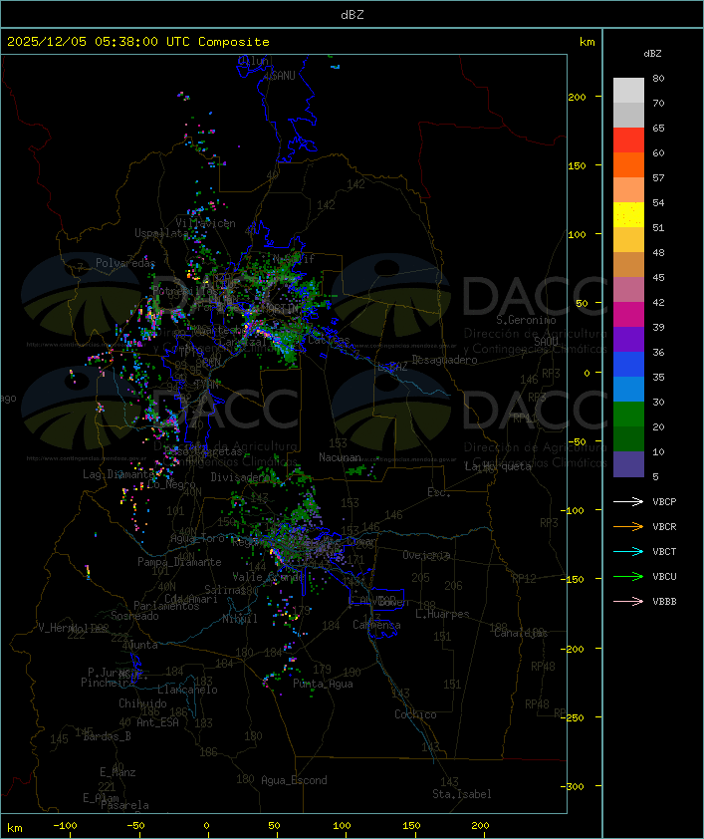The width and height of the screenshot is (704, 839).
Task: Click the 'dBZ' title at the top
Action: (352, 14)
